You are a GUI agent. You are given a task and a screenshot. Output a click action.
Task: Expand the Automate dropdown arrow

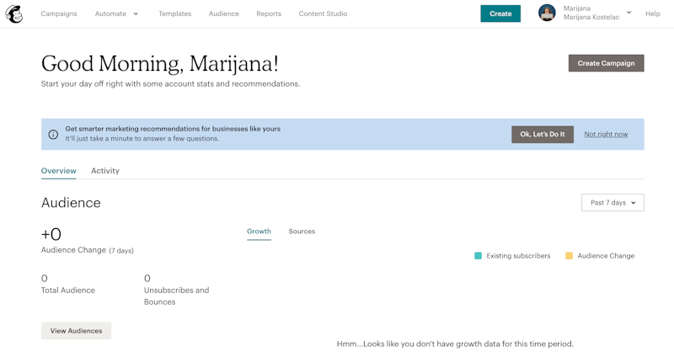pyautogui.click(x=136, y=13)
